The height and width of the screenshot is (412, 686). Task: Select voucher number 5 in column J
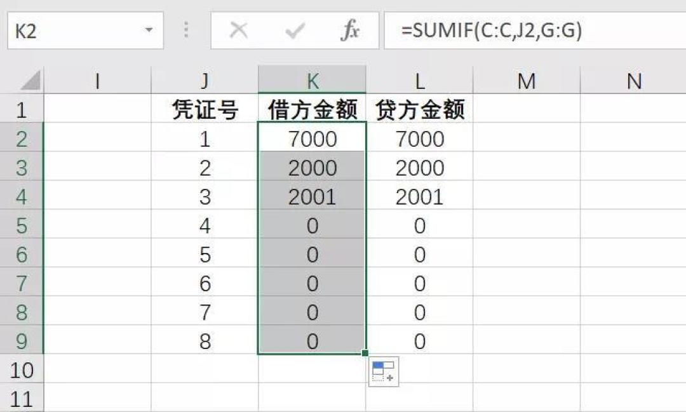[x=205, y=253]
